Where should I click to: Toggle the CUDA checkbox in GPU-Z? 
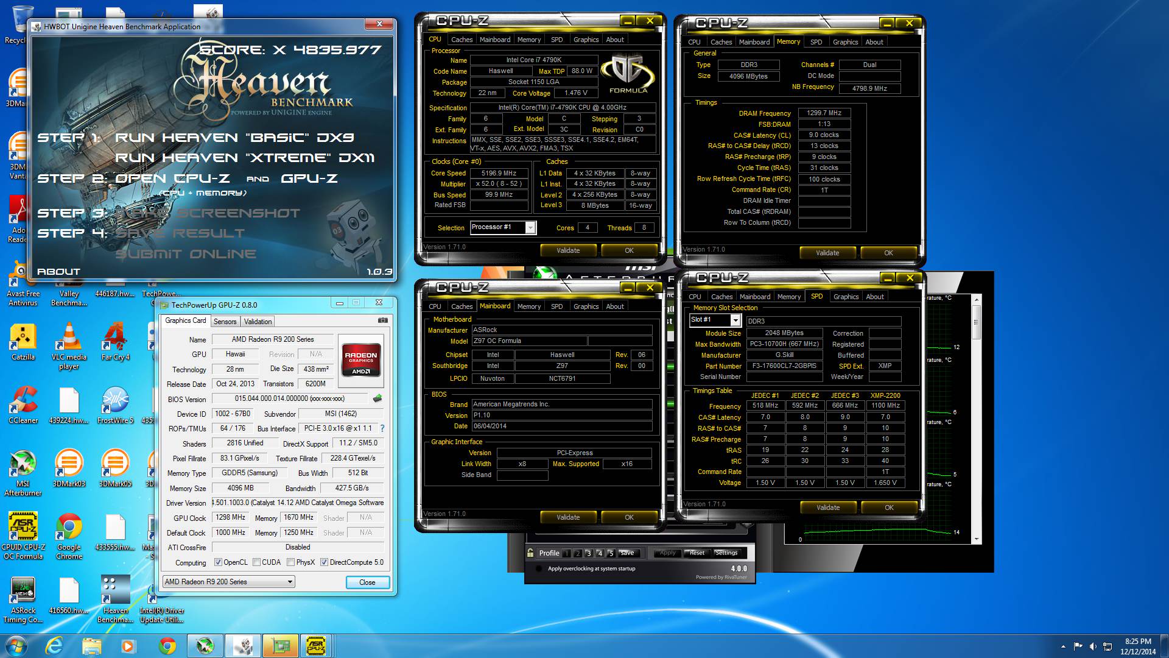point(256,562)
